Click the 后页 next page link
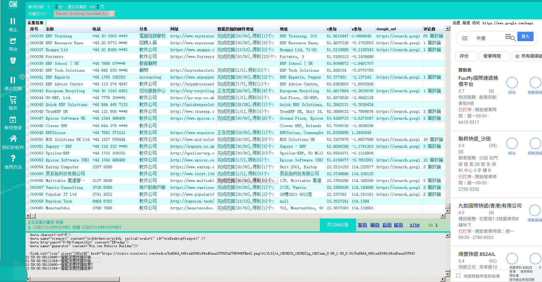This screenshot has height=282, width=542. [x=387, y=225]
